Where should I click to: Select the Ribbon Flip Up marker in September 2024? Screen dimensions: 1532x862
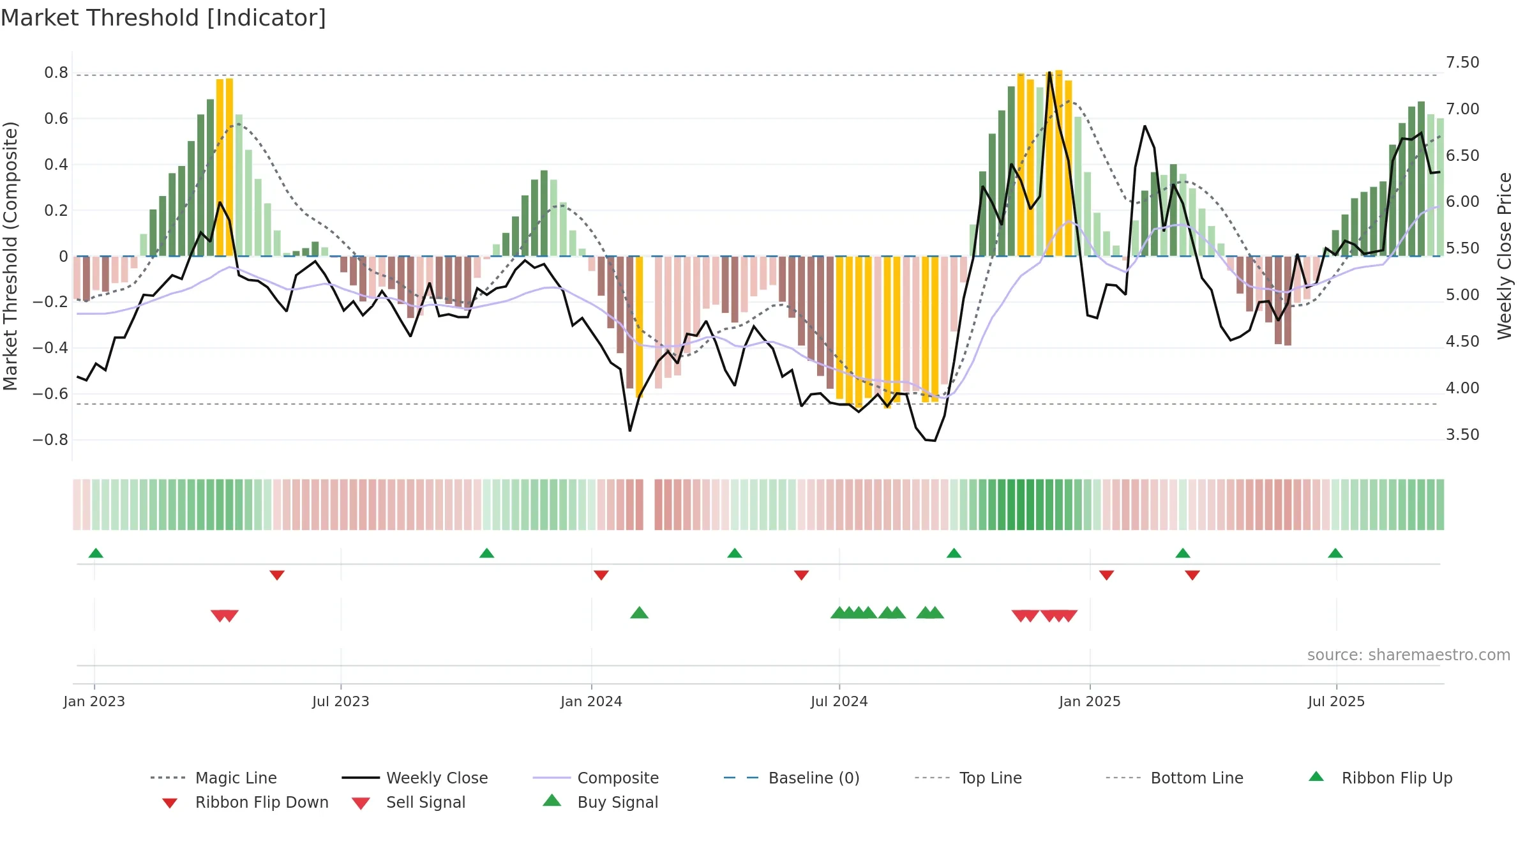(x=954, y=553)
